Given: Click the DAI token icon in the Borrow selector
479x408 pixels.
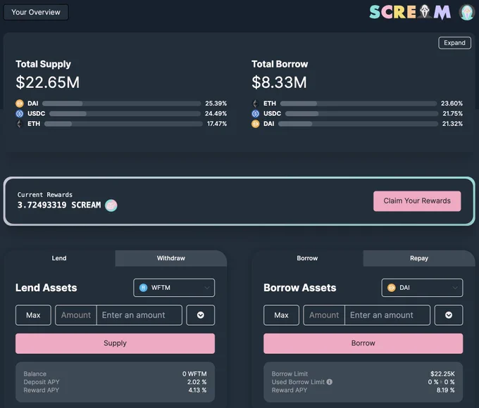Looking at the screenshot, I should coord(392,288).
